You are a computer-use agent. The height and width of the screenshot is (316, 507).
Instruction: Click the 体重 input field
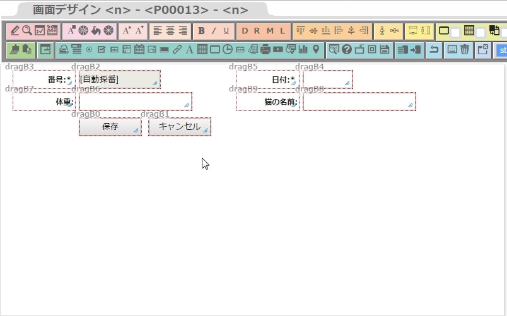[136, 102]
